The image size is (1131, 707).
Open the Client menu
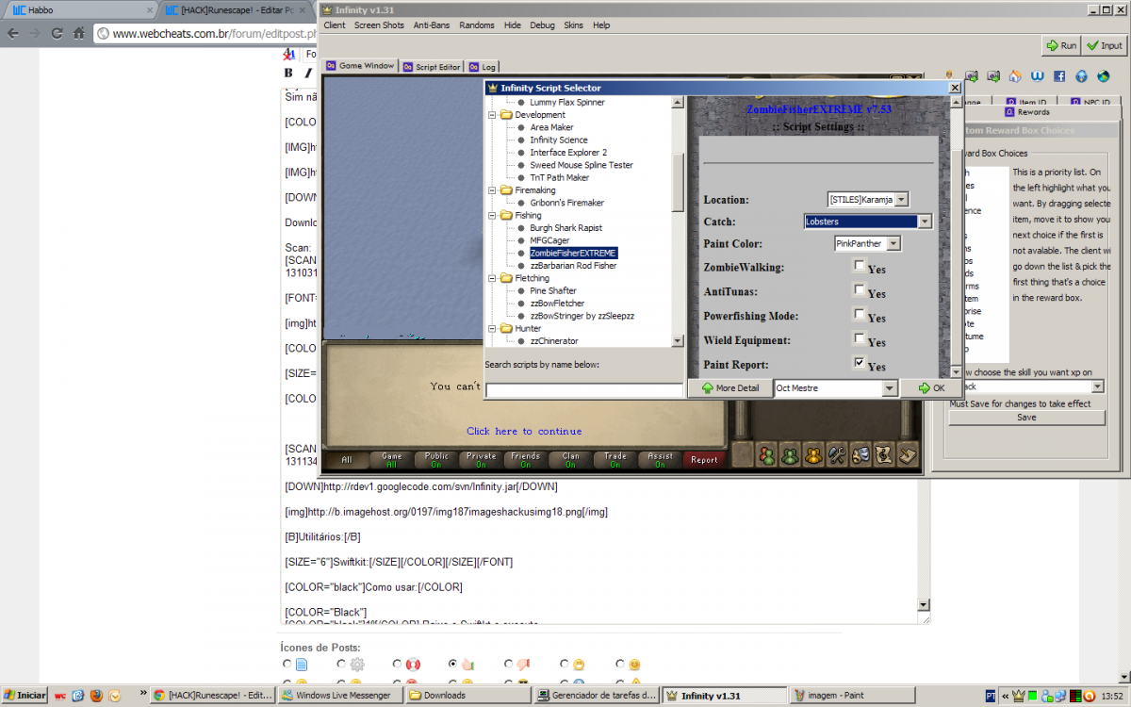pyautogui.click(x=335, y=25)
